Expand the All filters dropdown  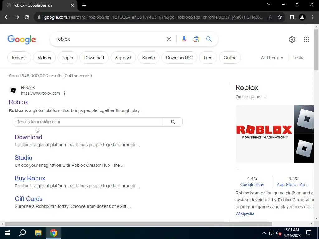tap(272, 58)
